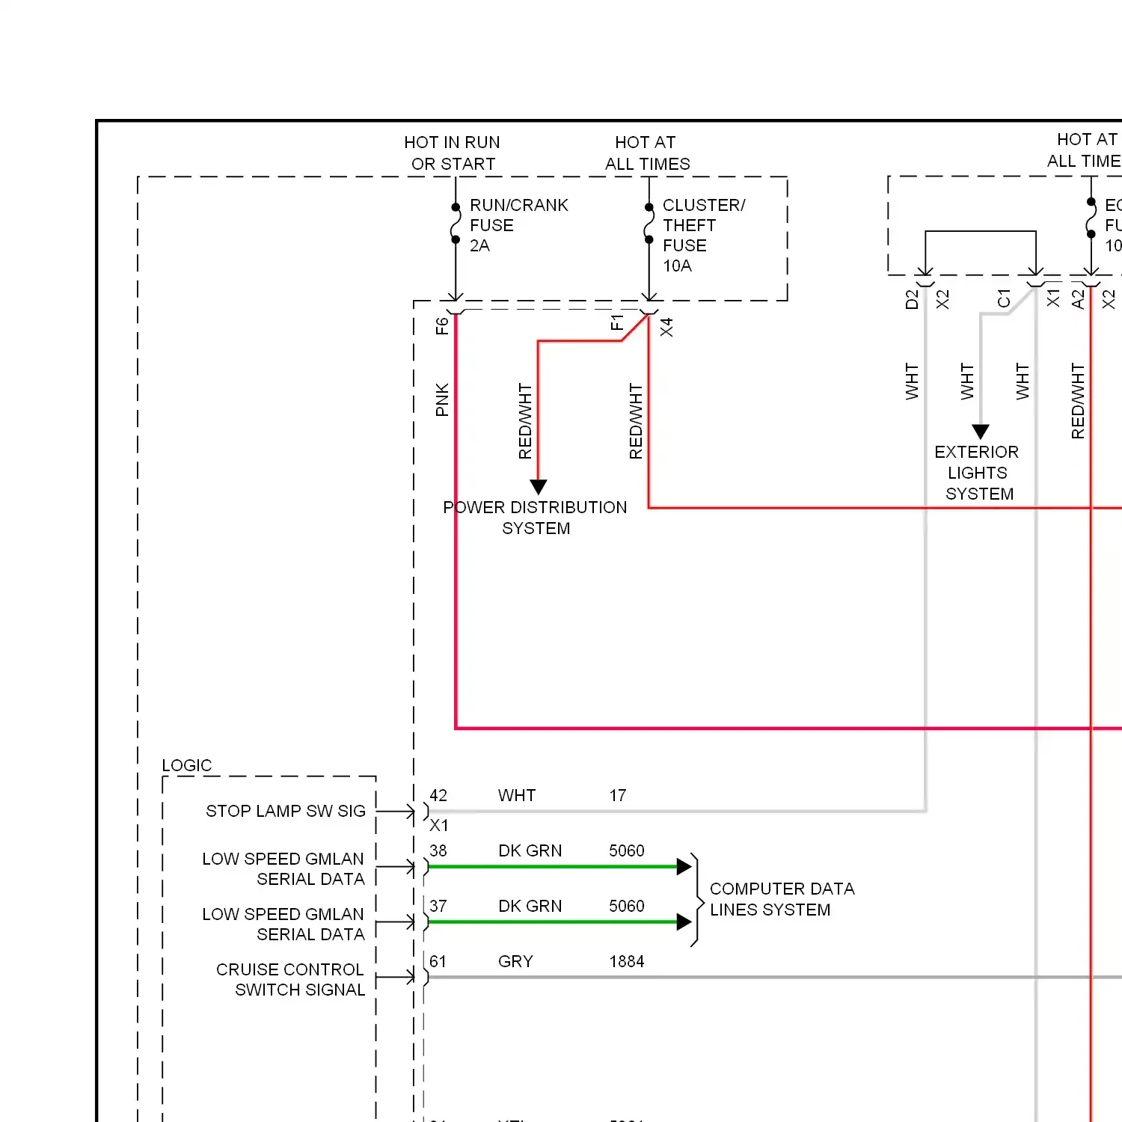Click the run/crank fuse symbol

click(x=456, y=223)
